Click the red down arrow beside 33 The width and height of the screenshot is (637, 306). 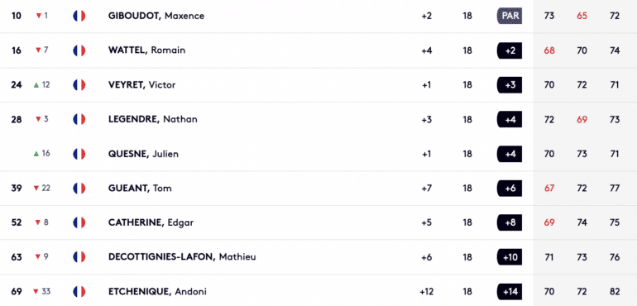36,291
